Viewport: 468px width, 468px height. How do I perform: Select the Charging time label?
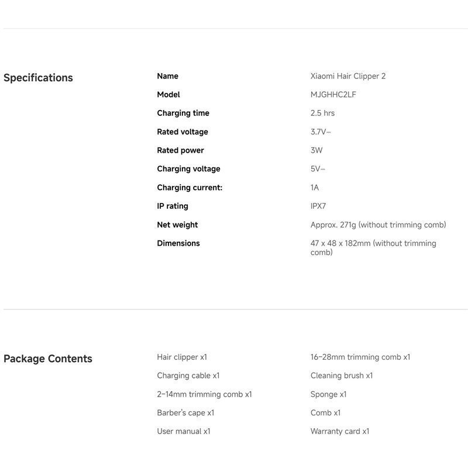pyautogui.click(x=183, y=113)
